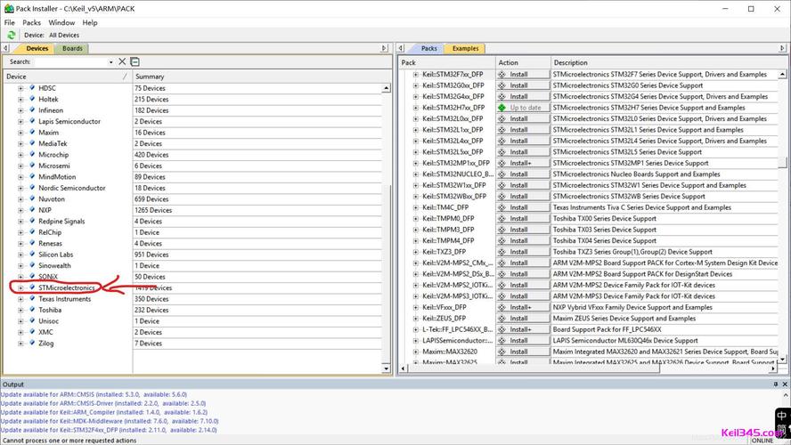This screenshot has height=445, width=791.
Task: Click the green Up to date diamond icon
Action: click(502, 108)
